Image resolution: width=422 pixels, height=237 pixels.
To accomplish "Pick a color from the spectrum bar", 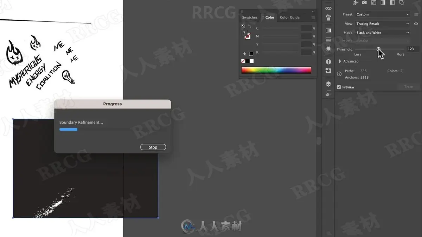I will [x=276, y=70].
